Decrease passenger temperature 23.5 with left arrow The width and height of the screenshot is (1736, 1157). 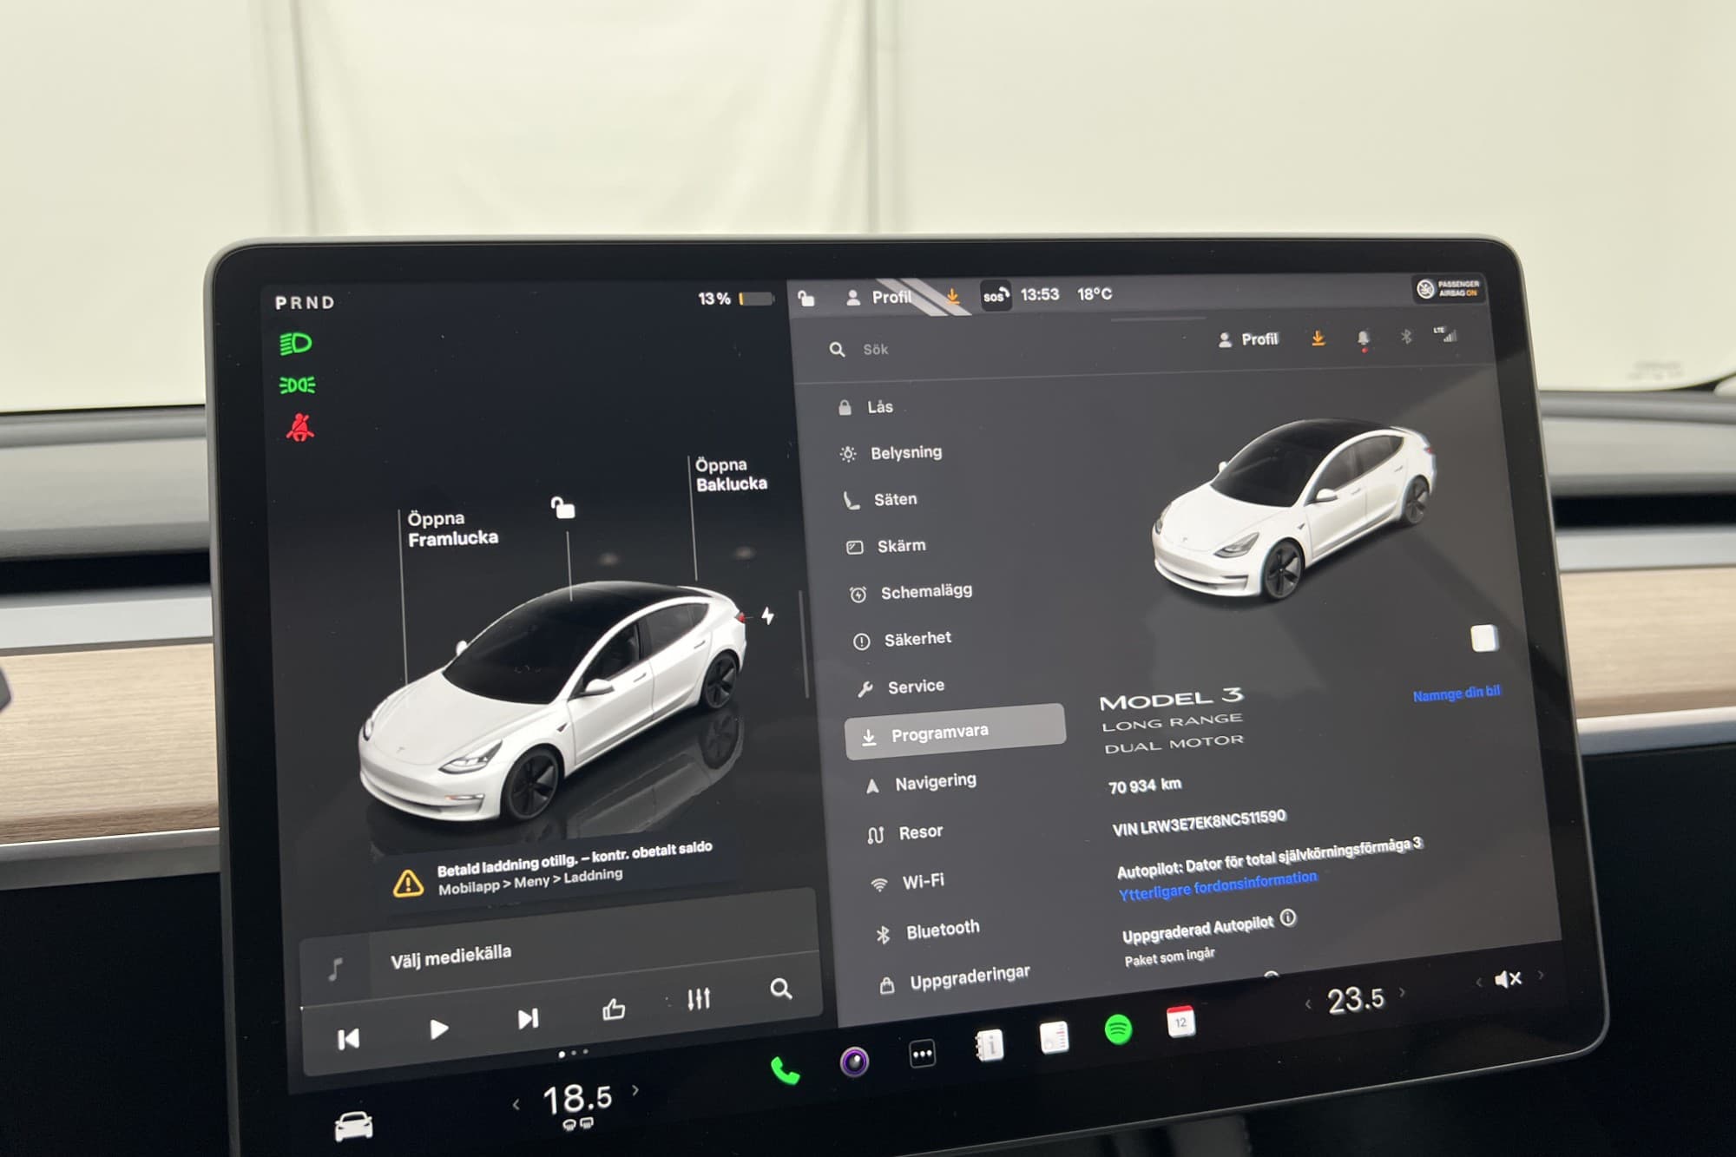point(1308,1004)
